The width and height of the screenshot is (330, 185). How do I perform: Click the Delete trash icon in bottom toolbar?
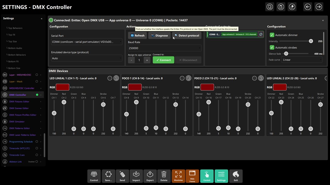(x=164, y=176)
